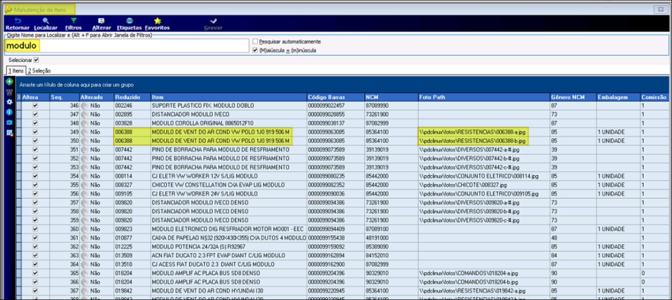Switch to the 1 Itens tab
Screen dimensions: 672x300
pyautogui.click(x=15, y=71)
